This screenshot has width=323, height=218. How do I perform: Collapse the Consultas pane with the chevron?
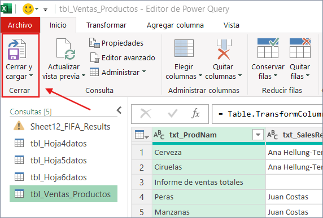[x=119, y=110]
